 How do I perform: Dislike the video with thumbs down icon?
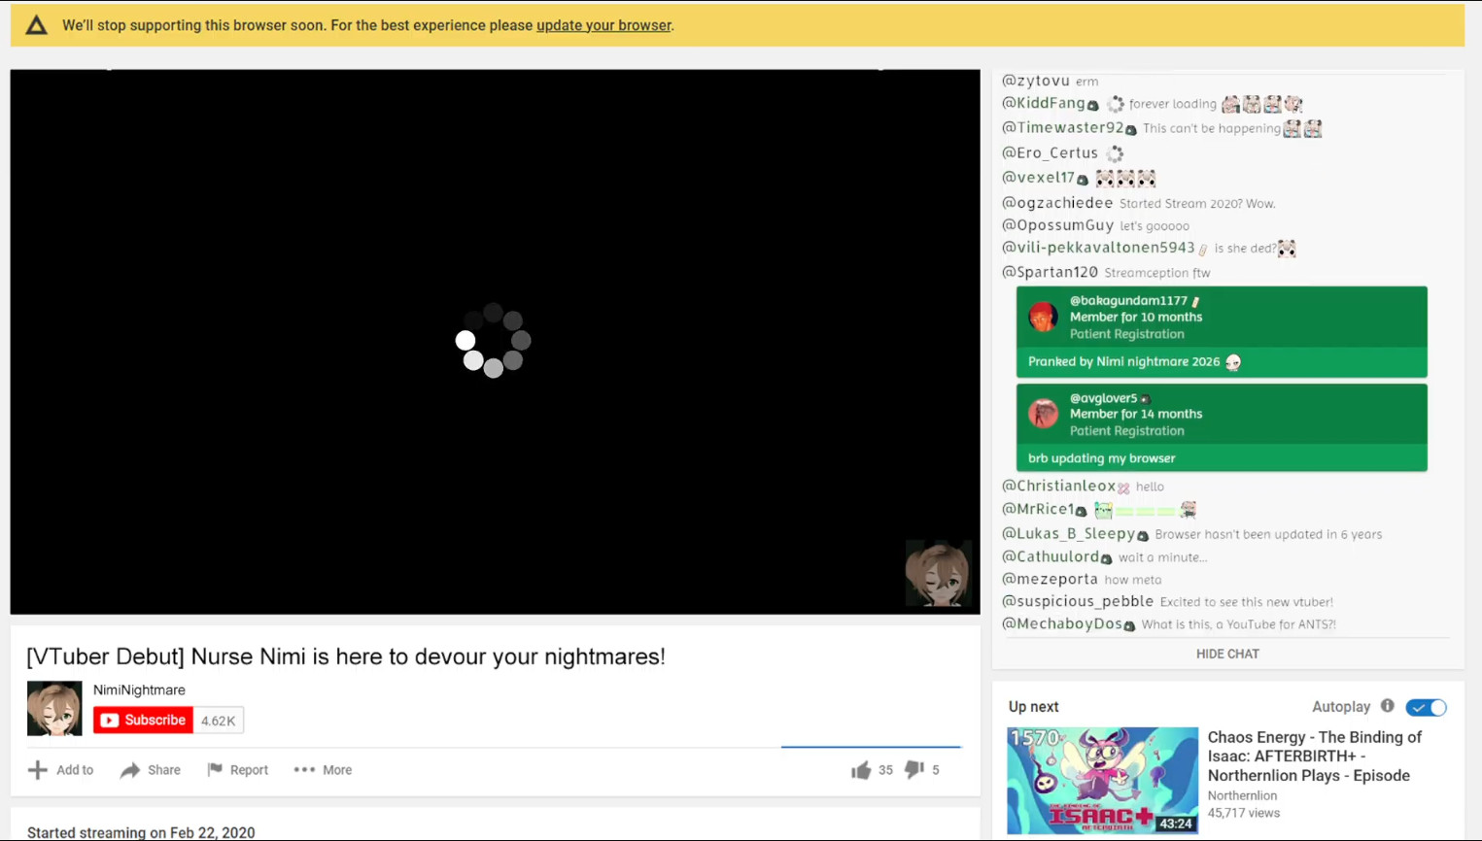click(x=913, y=770)
